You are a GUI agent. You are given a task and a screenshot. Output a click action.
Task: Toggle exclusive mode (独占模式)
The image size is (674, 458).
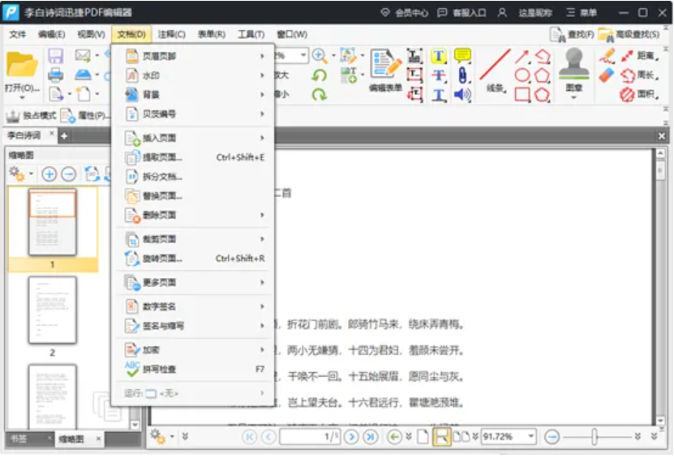pos(29,116)
